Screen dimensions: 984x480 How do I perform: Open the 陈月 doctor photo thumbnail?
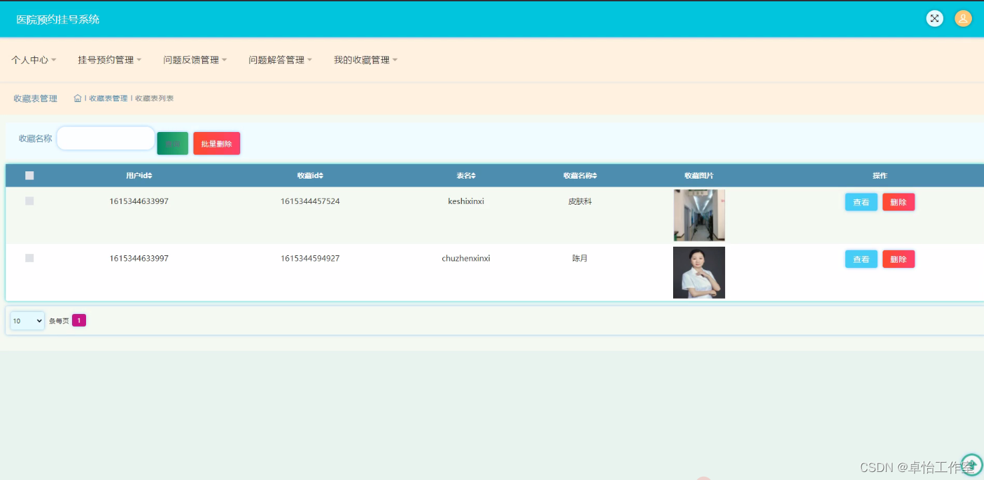tap(699, 273)
